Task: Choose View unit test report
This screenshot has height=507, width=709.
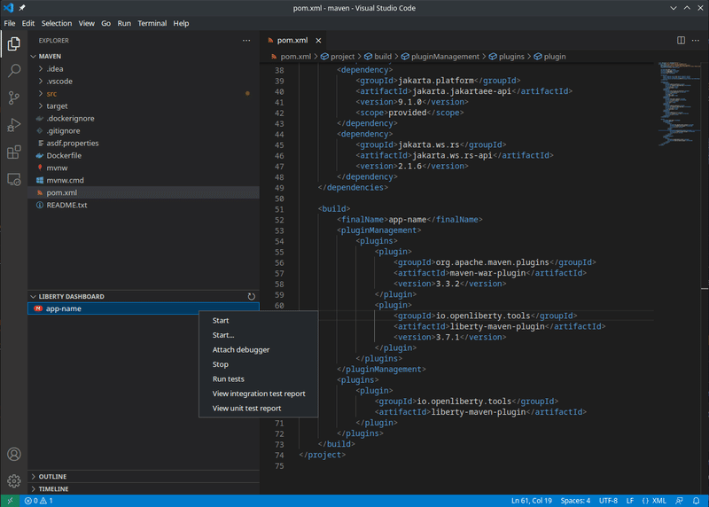Action: [258, 408]
